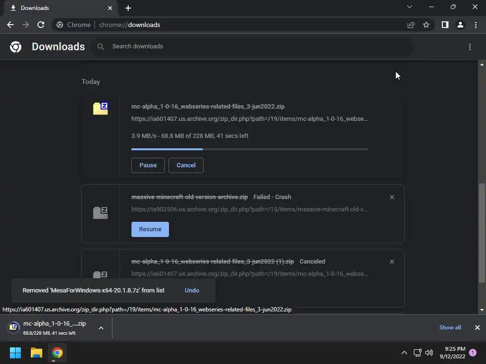The image size is (486, 364).
Task: Click the page scrollbar up arrow
Action: click(482, 64)
